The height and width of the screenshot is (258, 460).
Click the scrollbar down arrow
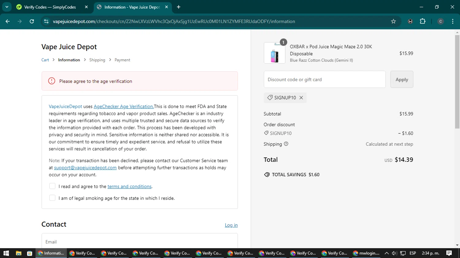(457, 245)
